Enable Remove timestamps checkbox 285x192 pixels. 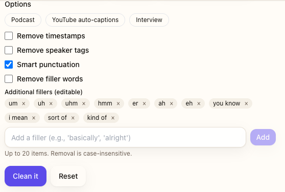pos(9,36)
